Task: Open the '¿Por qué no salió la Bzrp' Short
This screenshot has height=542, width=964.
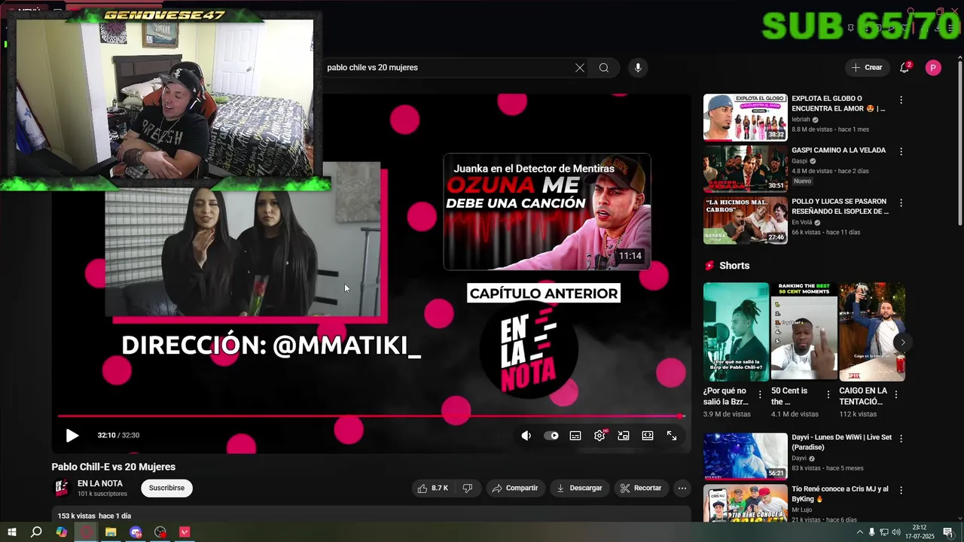Action: (736, 332)
